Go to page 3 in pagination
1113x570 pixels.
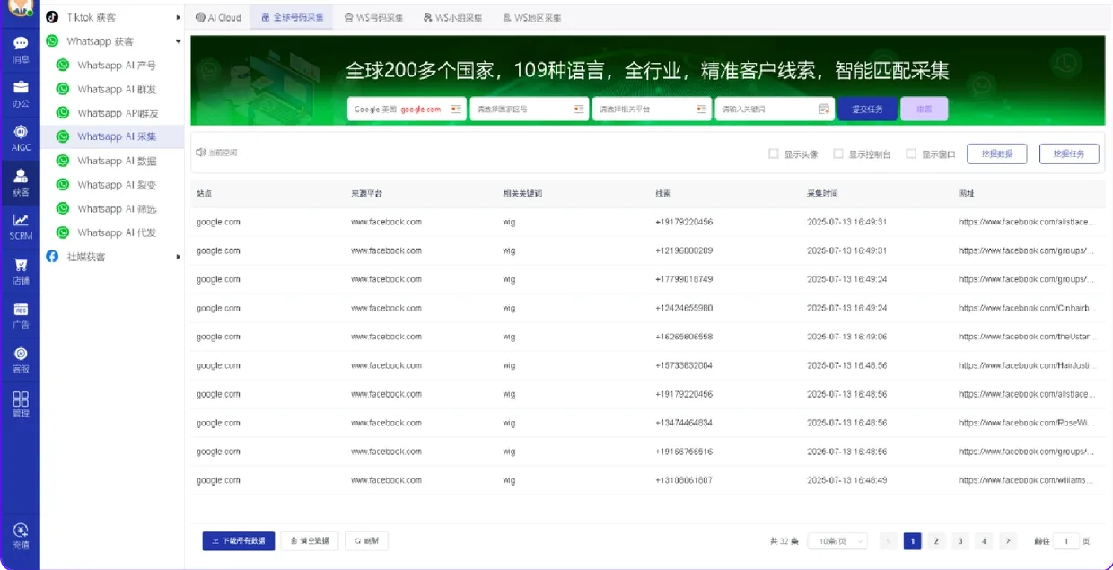pyautogui.click(x=960, y=540)
